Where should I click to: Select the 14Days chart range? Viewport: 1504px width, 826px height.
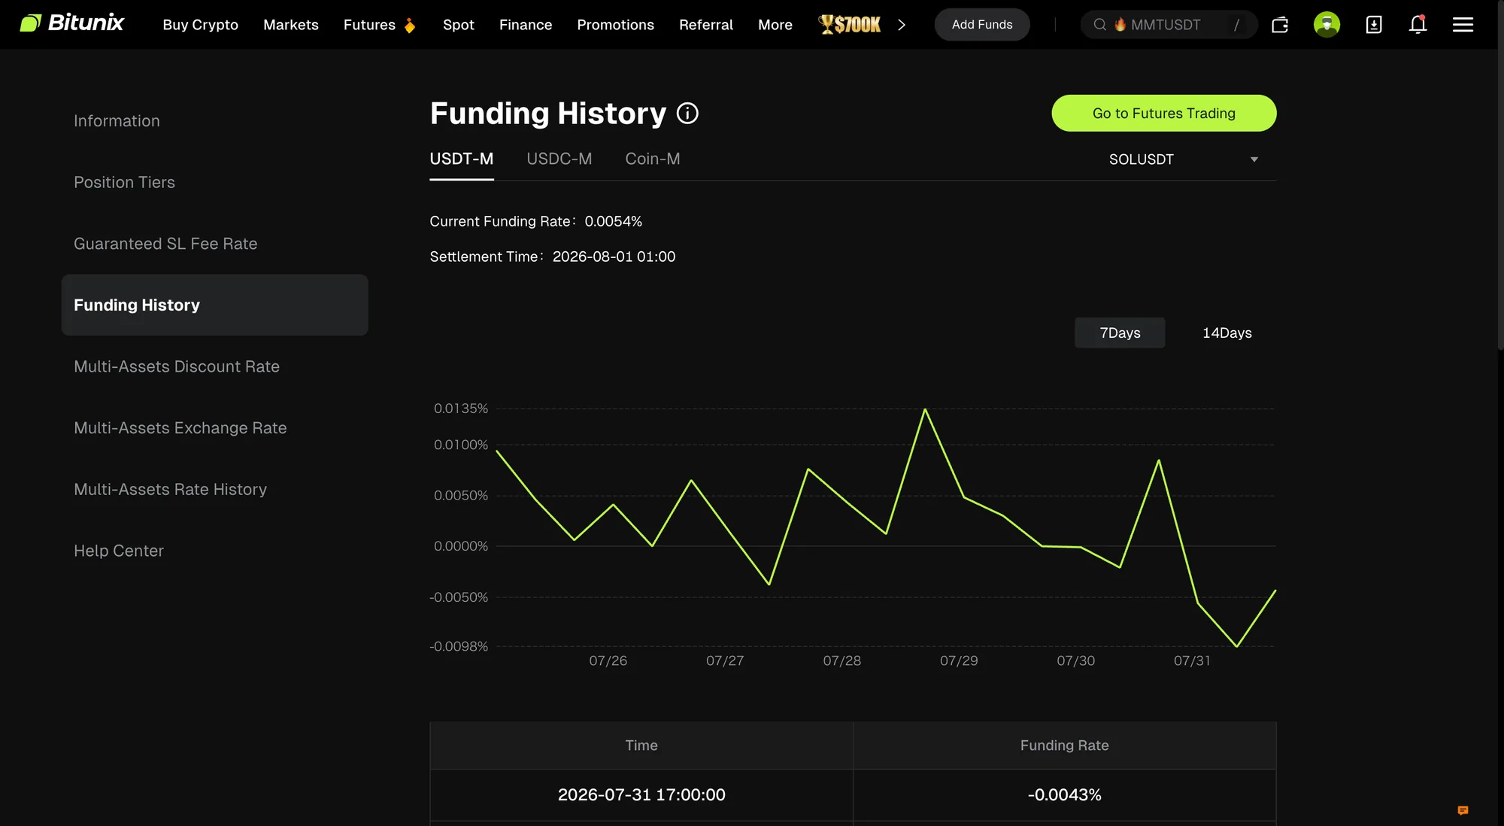tap(1227, 333)
